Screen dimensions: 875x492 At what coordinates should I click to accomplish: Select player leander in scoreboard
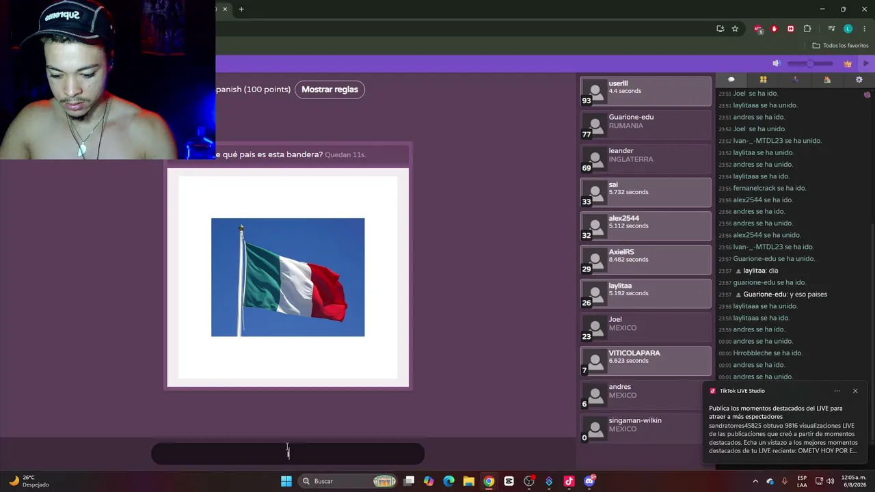(645, 159)
